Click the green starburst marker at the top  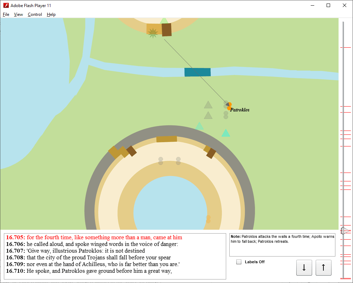153,33
